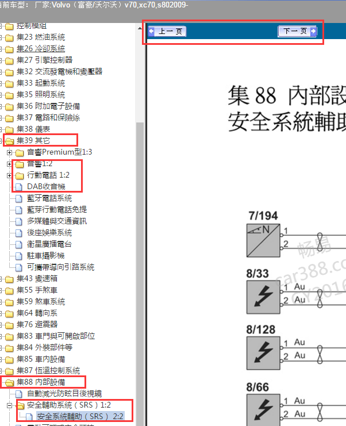
Task: Click the folder icon of 集64 轉向系
Action: click(9, 314)
